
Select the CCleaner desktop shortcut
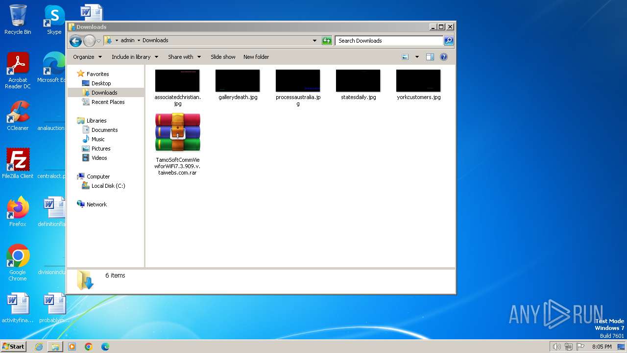pyautogui.click(x=18, y=115)
